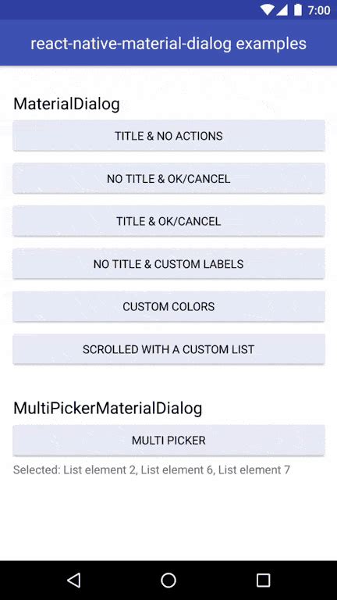This screenshot has width=337, height=600.
Task: Tap the Android back navigation icon
Action: pos(74,580)
